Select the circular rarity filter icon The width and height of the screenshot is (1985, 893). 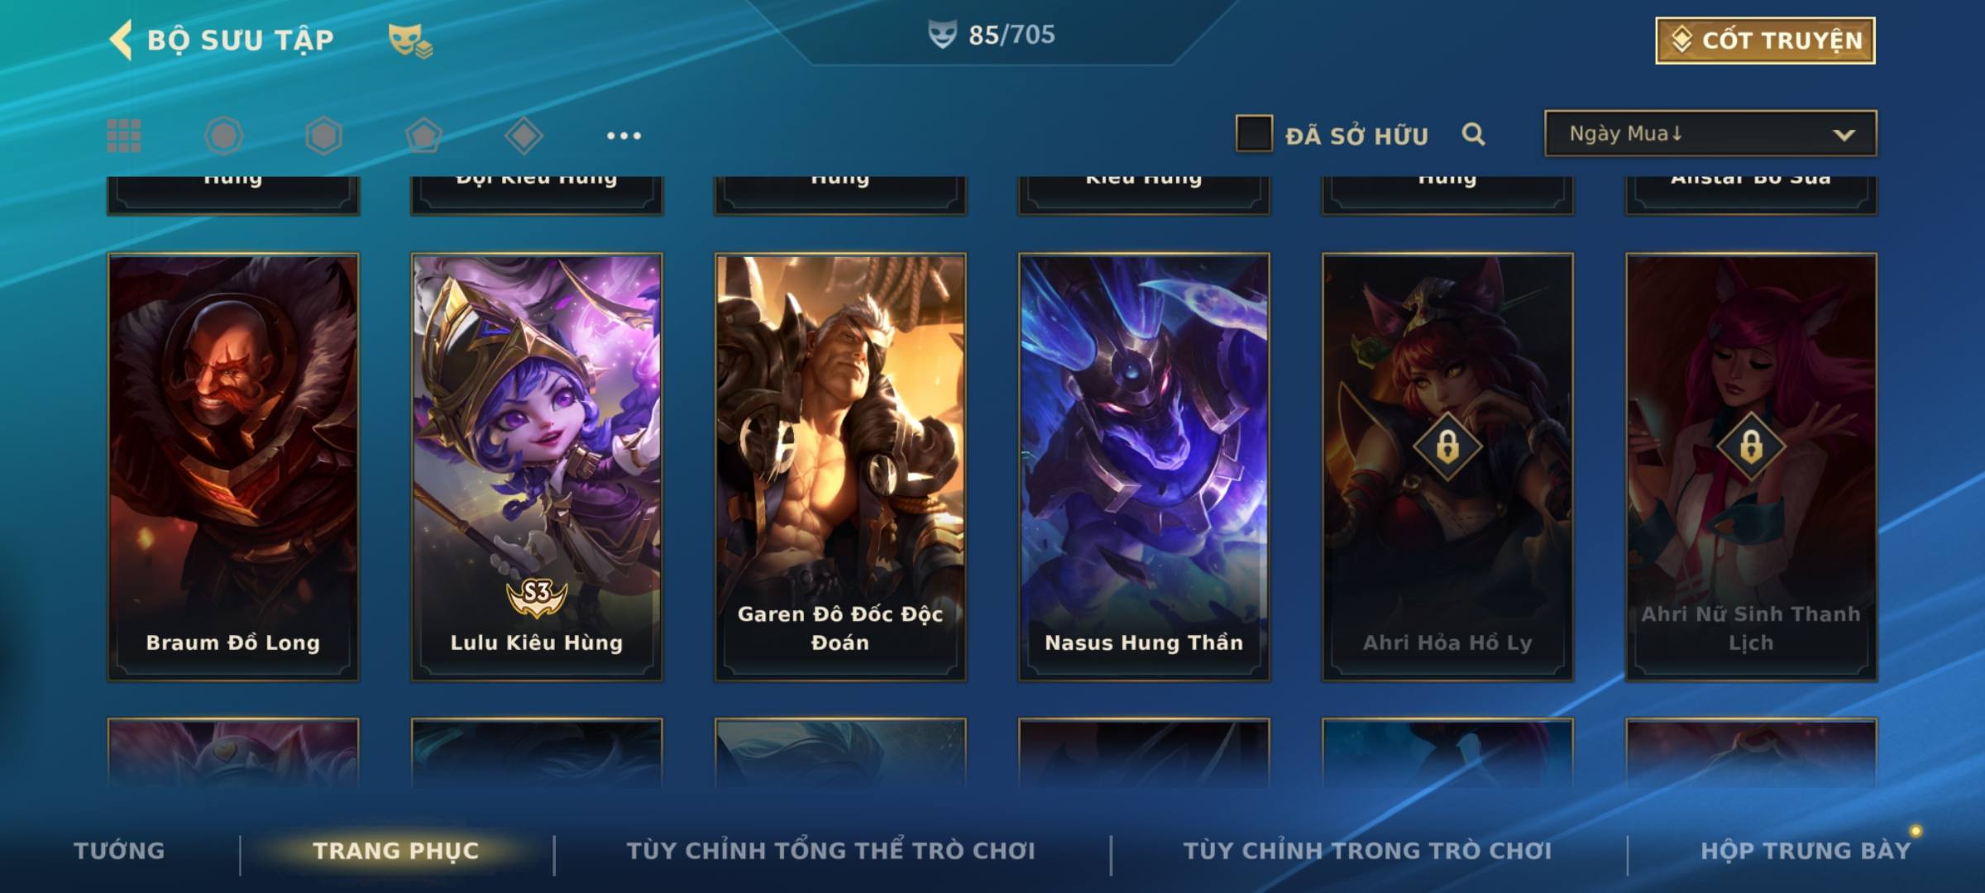coord(223,136)
